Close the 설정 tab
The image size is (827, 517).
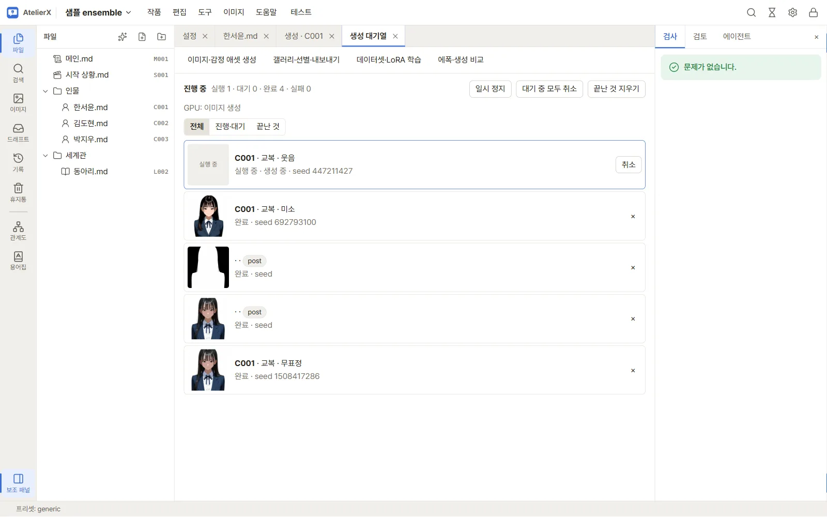[205, 36]
